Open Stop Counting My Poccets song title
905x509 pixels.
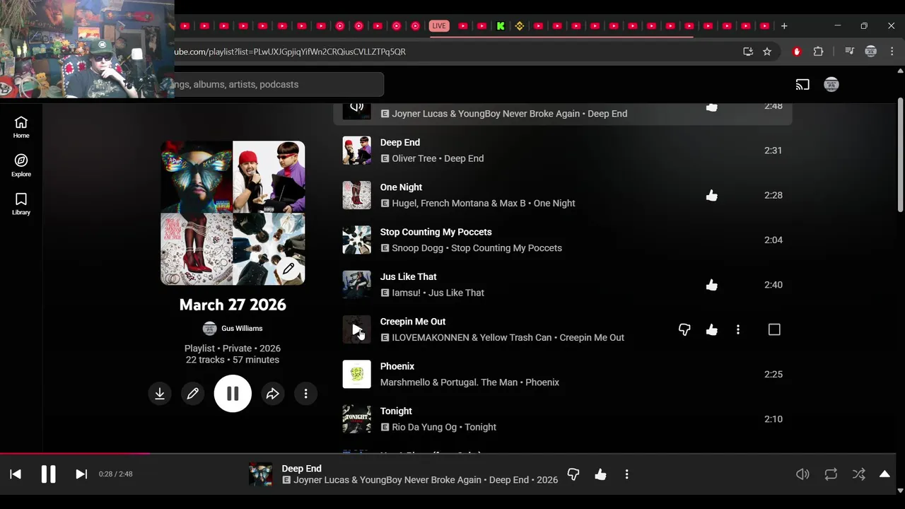pos(436,232)
